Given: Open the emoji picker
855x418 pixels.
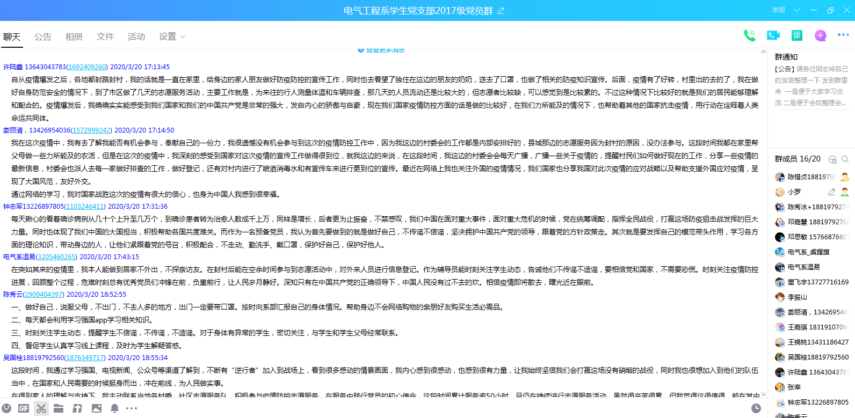Looking at the screenshot, I should coord(6,408).
